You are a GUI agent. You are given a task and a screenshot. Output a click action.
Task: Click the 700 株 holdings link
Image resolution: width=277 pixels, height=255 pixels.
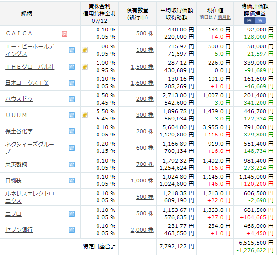(x=145, y=164)
